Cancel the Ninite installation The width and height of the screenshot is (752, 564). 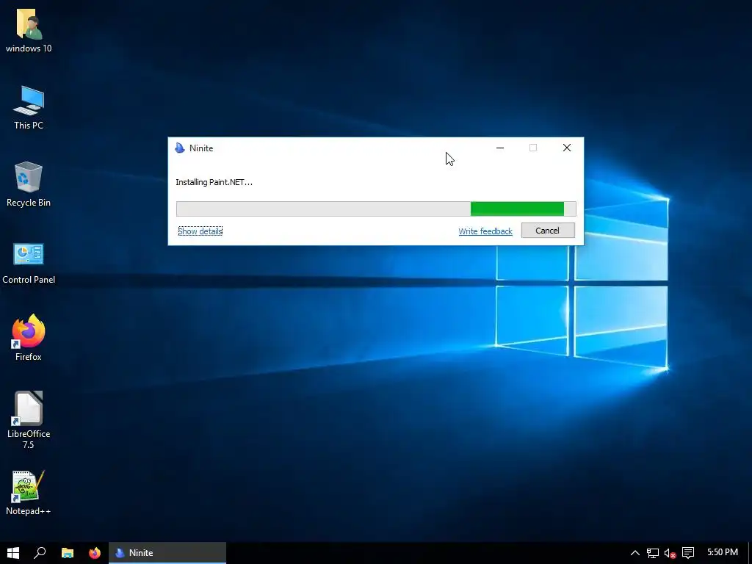click(x=548, y=230)
